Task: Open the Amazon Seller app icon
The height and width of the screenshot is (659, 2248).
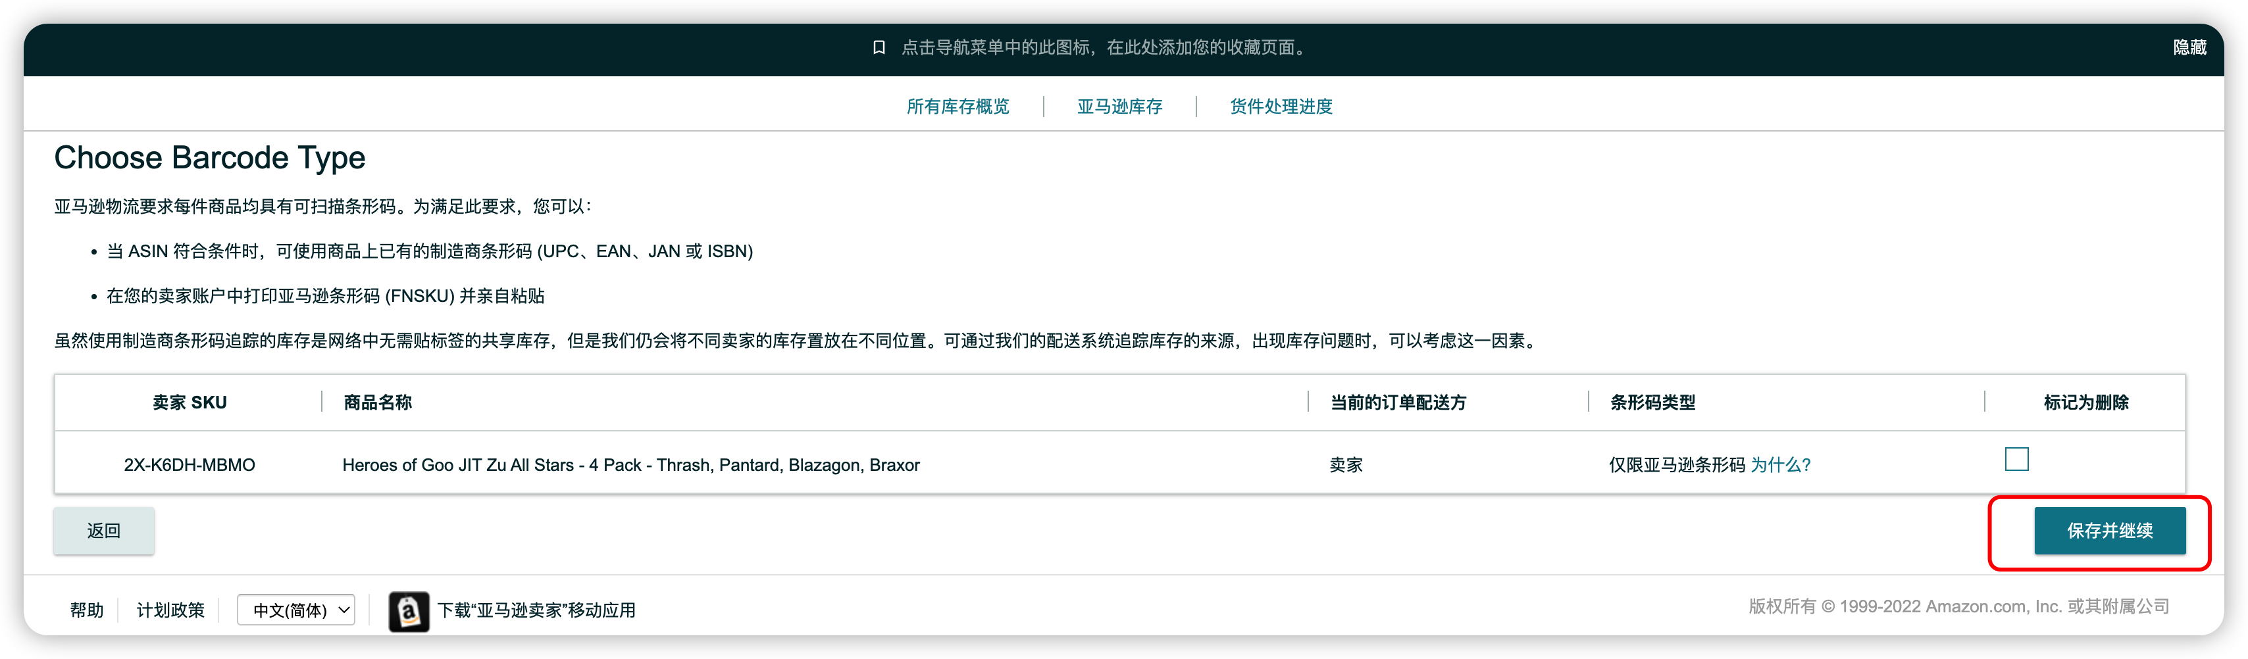Action: (409, 611)
